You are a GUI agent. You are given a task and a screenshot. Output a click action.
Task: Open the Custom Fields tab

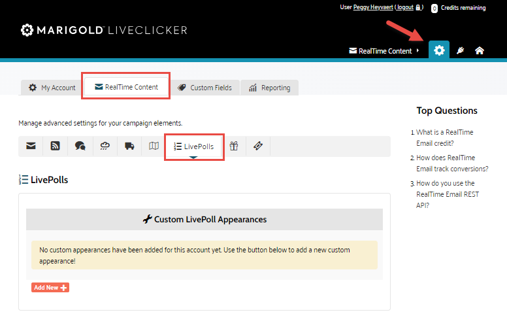pyautogui.click(x=204, y=88)
